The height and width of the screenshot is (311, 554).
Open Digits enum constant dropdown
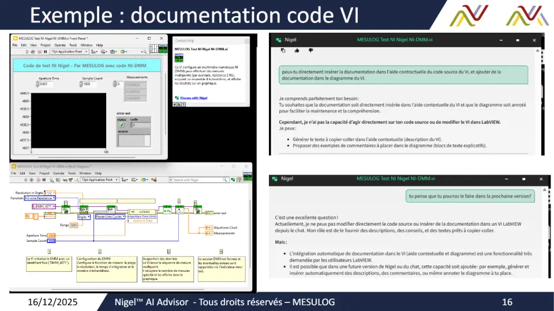84,217
